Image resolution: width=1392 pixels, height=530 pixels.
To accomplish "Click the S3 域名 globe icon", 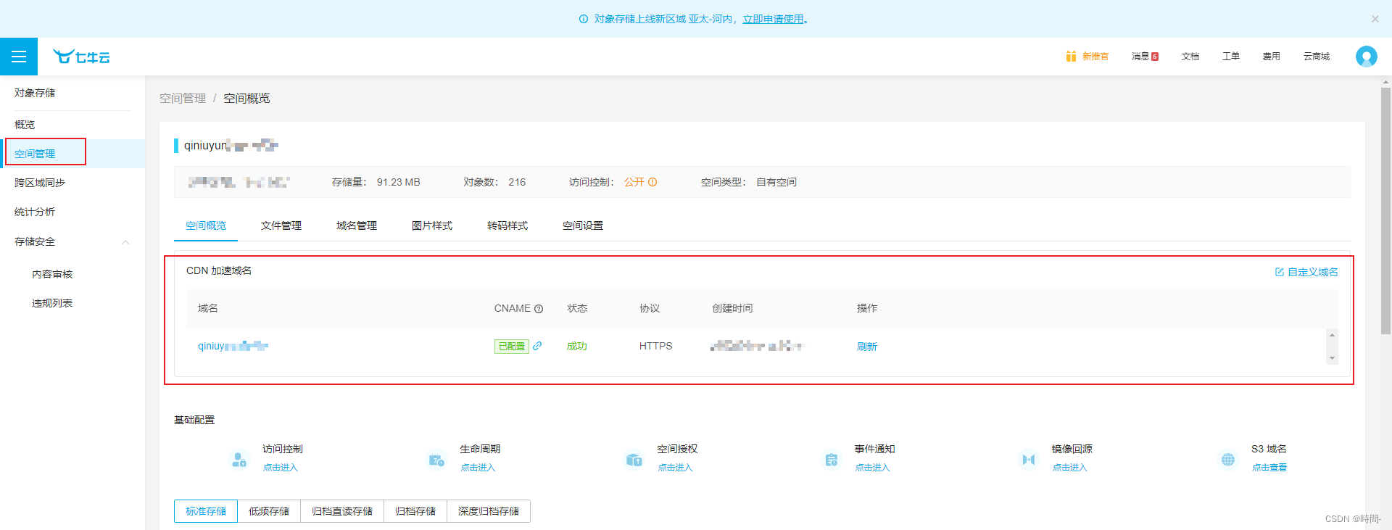I will tap(1227, 459).
